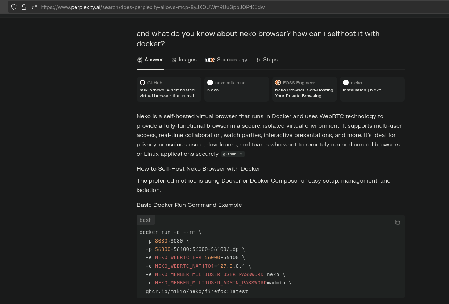Click the github +2 citation badge
This screenshot has height=304, width=449.
coord(233,154)
